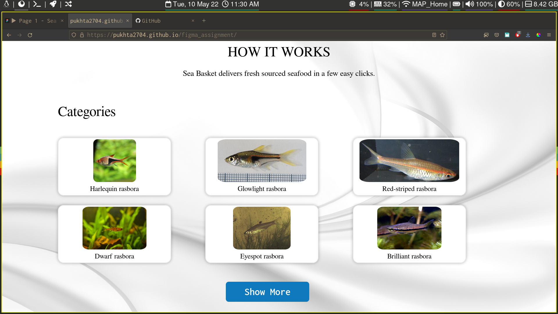Bookmark this page with the star icon

point(442,35)
